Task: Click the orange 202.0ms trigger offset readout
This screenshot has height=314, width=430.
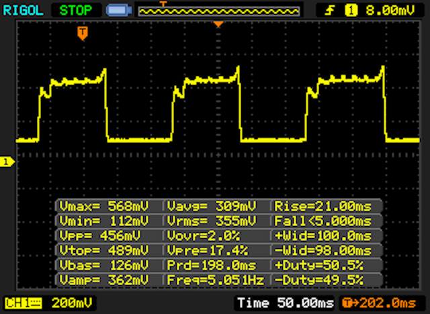Action: (x=380, y=303)
